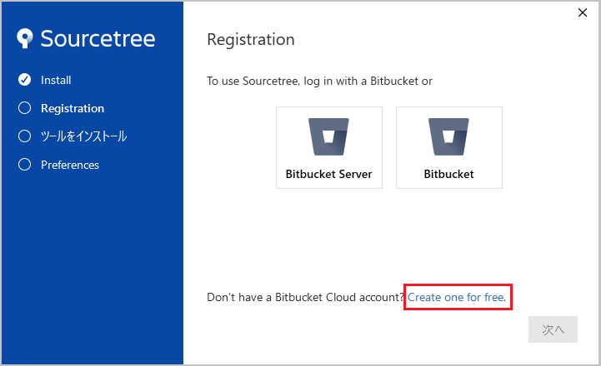Click the Sourcetree logo icon
This screenshot has height=366, width=601.
(25, 38)
